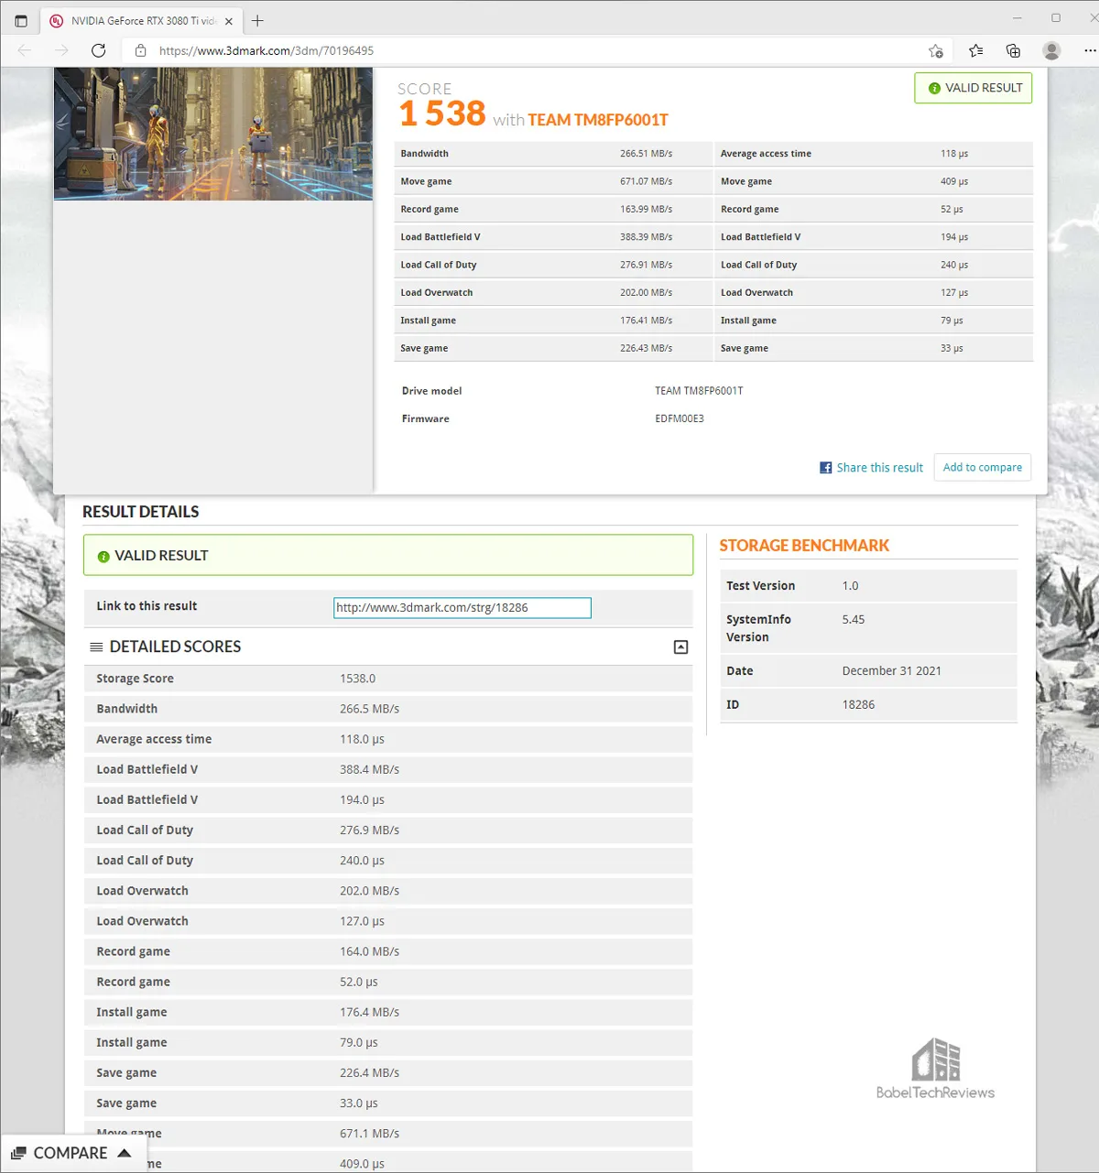
Task: Click the Move game 671.07 MB/s value
Action: (646, 181)
